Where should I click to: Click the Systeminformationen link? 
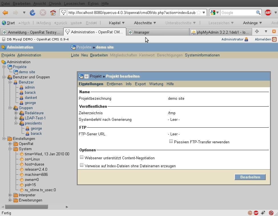coord(202,55)
